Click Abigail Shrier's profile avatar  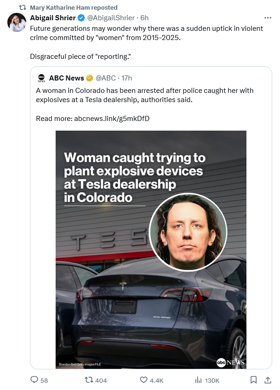[17, 23]
